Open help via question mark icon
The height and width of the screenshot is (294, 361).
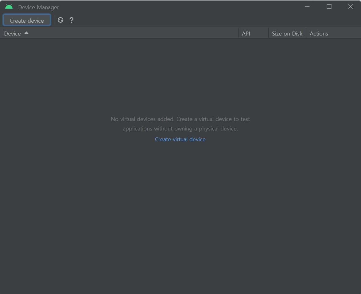72,20
